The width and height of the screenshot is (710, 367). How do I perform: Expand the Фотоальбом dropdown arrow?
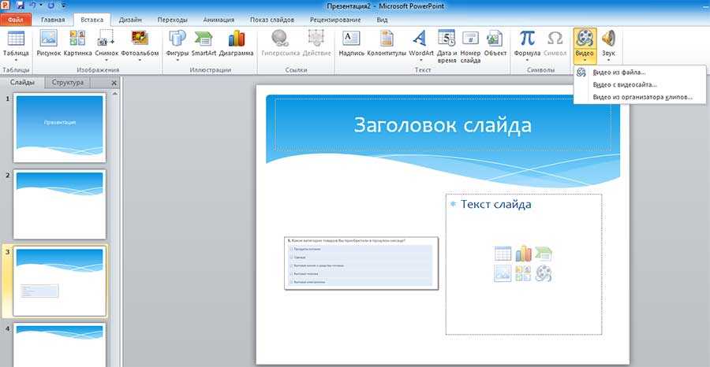[140, 60]
